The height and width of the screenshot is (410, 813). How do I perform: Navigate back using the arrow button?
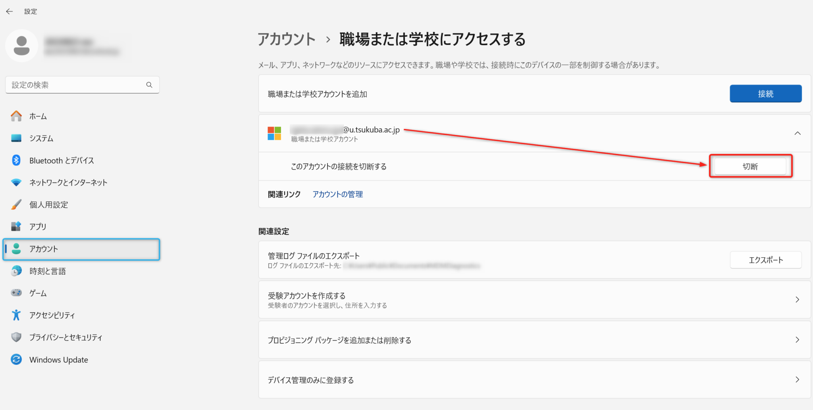[x=9, y=11]
